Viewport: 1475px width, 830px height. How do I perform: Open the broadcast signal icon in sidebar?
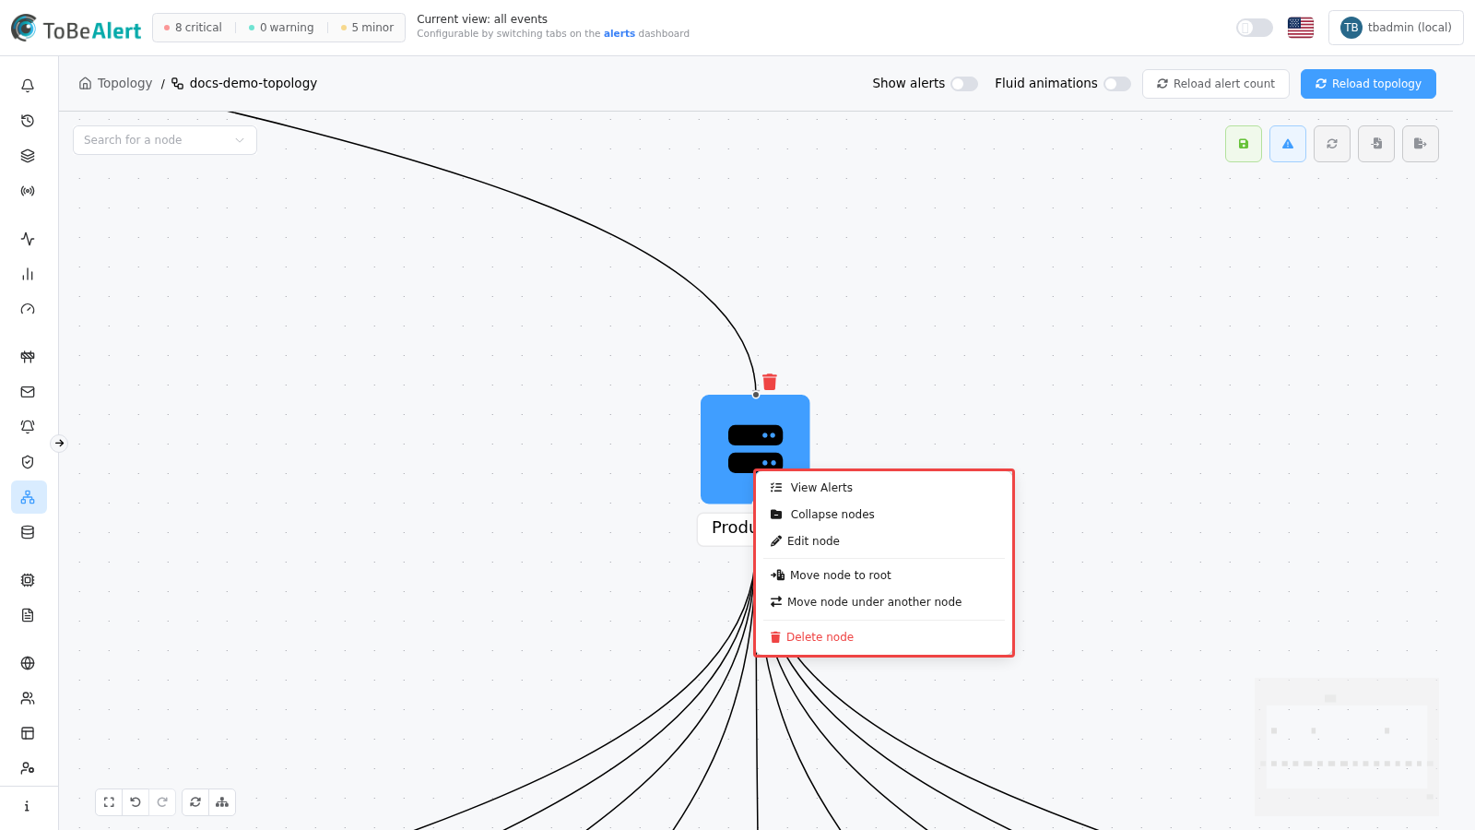click(28, 191)
